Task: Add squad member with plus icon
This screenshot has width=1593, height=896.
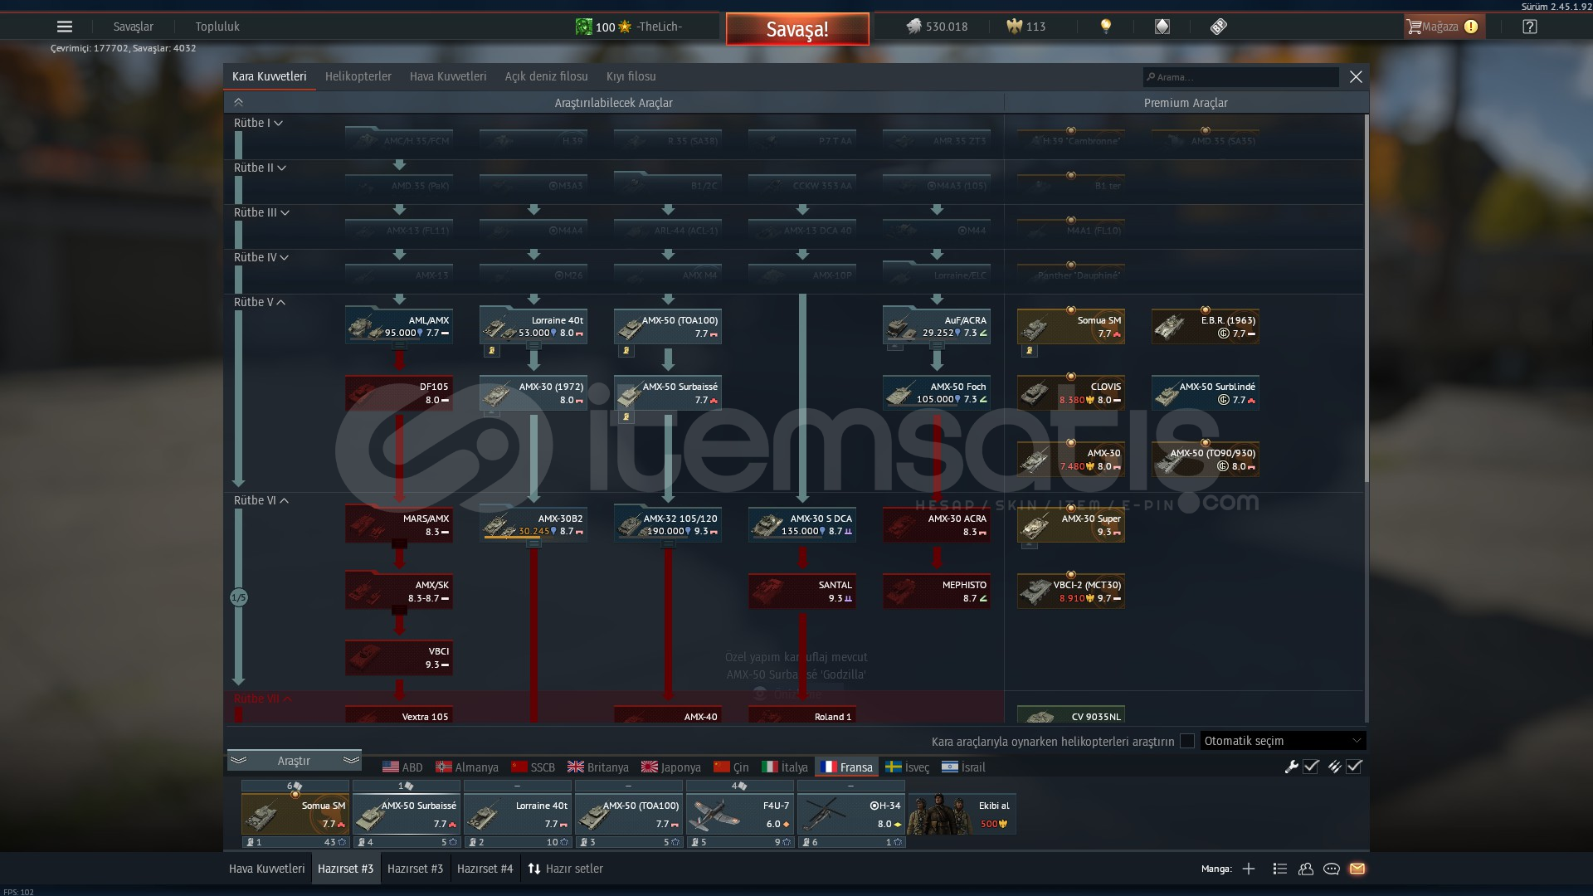Action: click(1249, 869)
